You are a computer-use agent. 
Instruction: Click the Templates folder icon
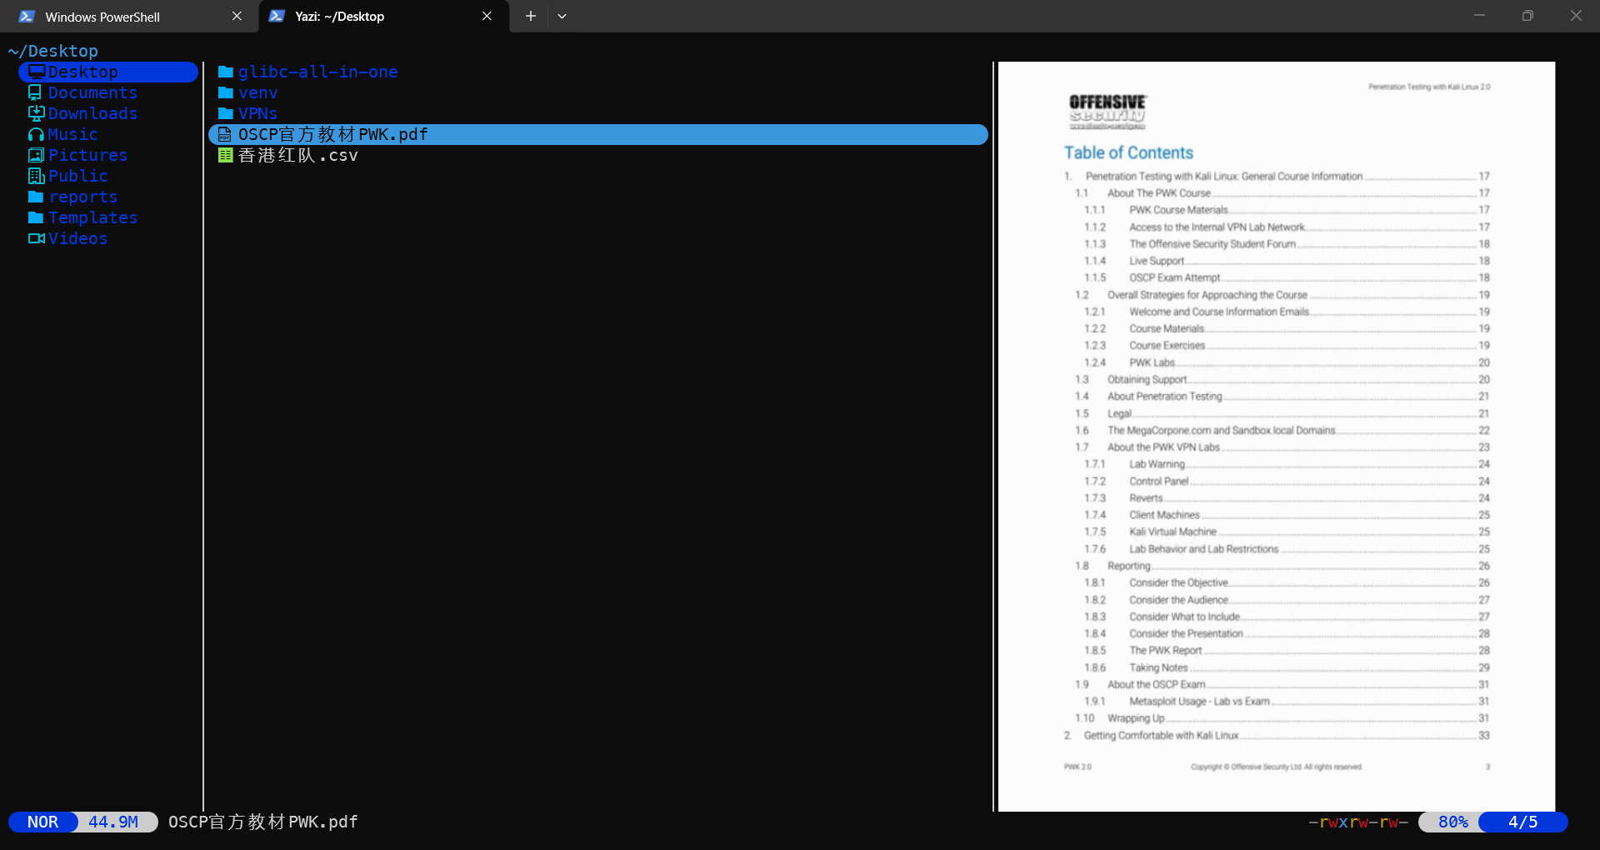click(36, 217)
